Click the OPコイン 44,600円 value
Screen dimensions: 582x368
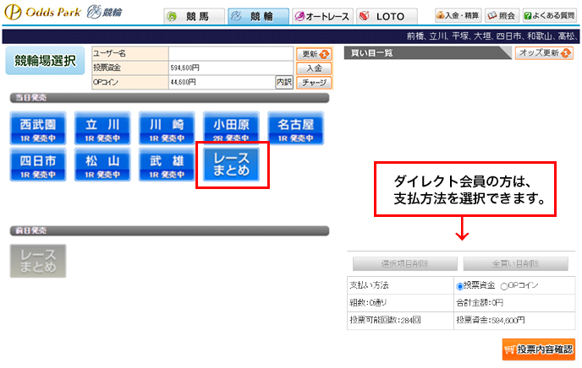[183, 82]
